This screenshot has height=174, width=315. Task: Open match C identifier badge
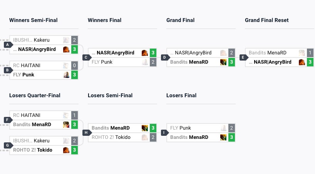[x=86, y=57]
